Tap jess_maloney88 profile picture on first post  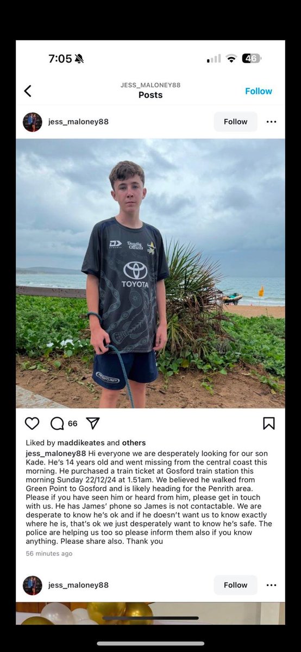coord(33,122)
